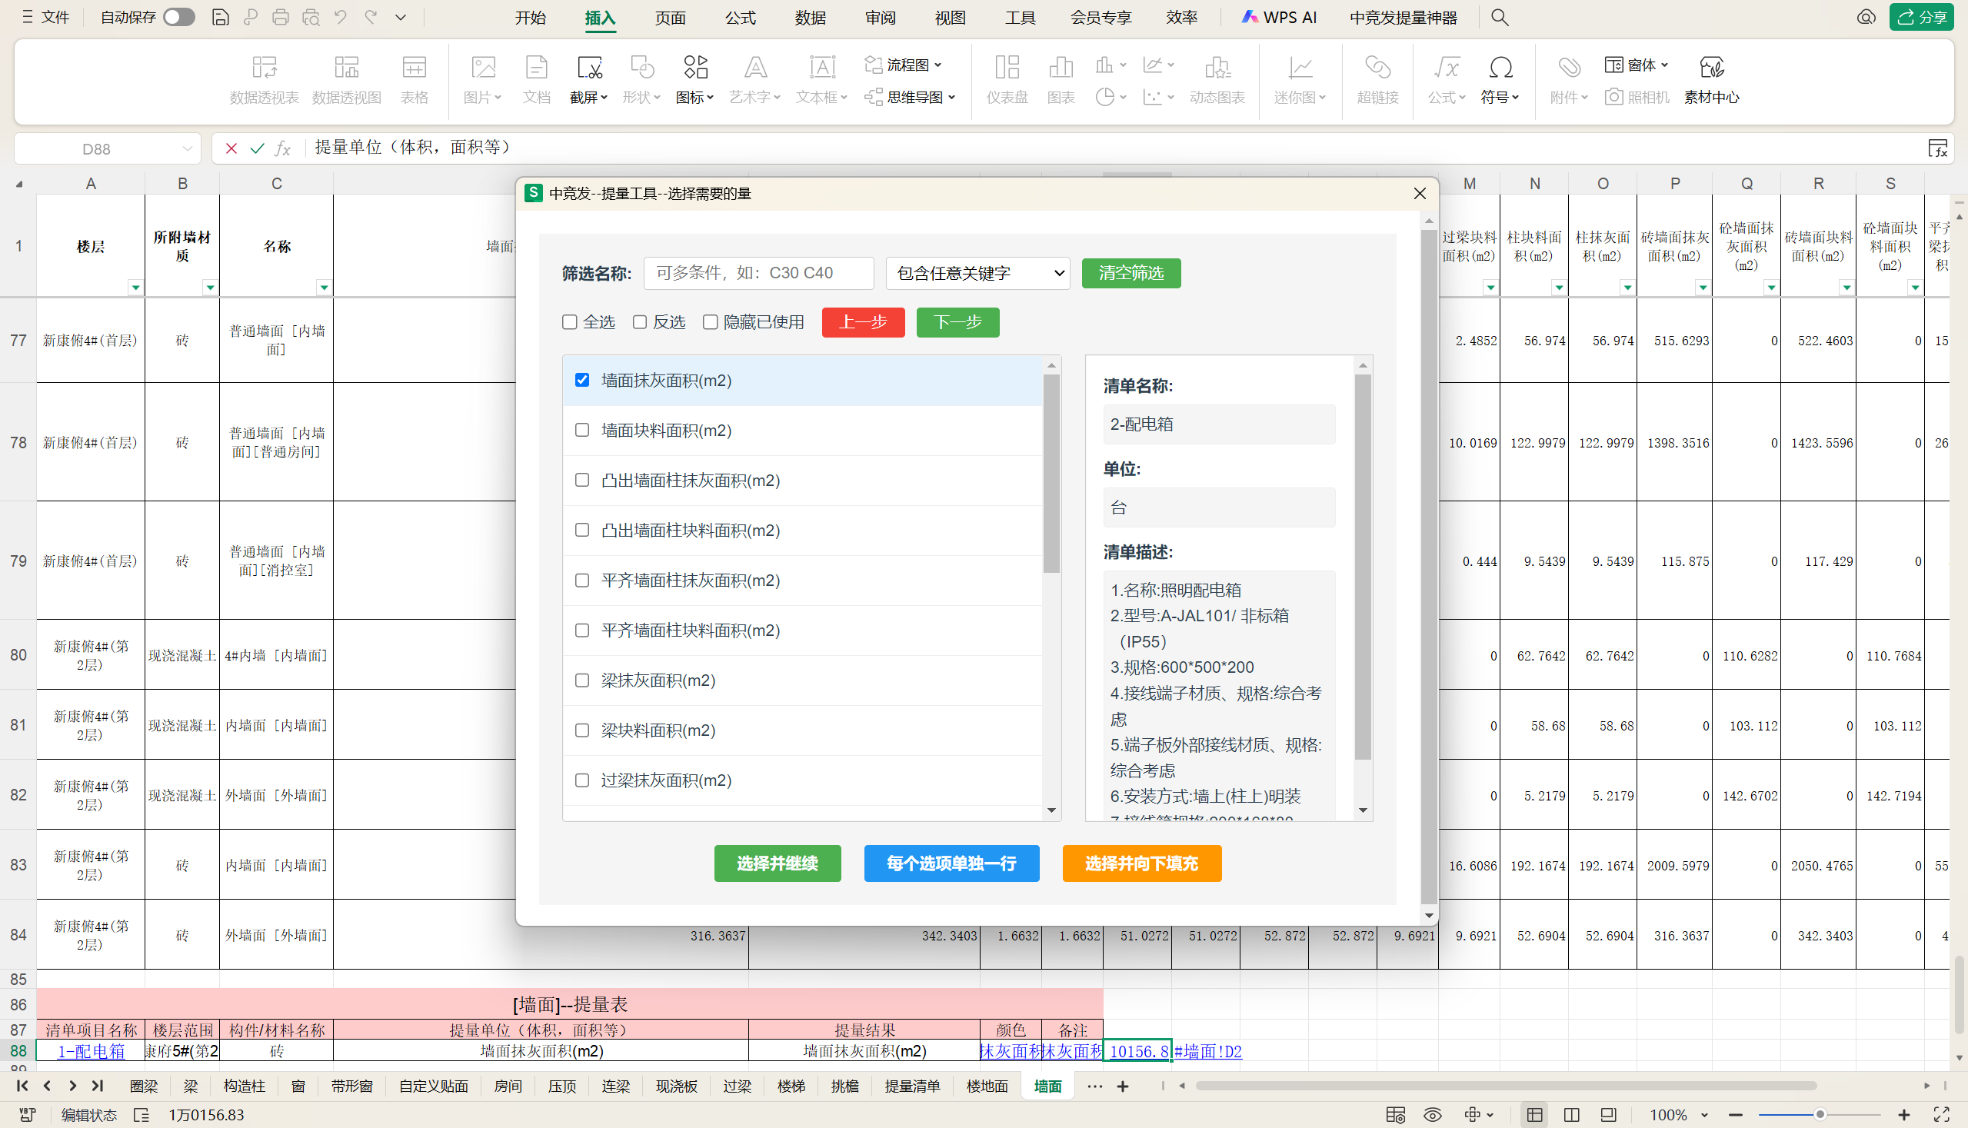
Task: Open the icon library (图标) tool
Action: [695, 69]
